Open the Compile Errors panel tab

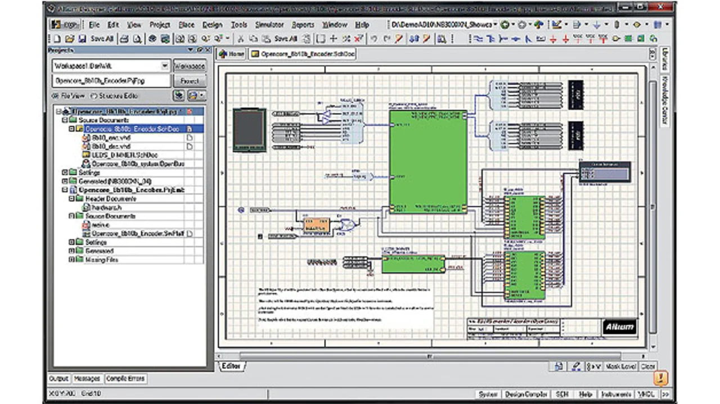(125, 379)
